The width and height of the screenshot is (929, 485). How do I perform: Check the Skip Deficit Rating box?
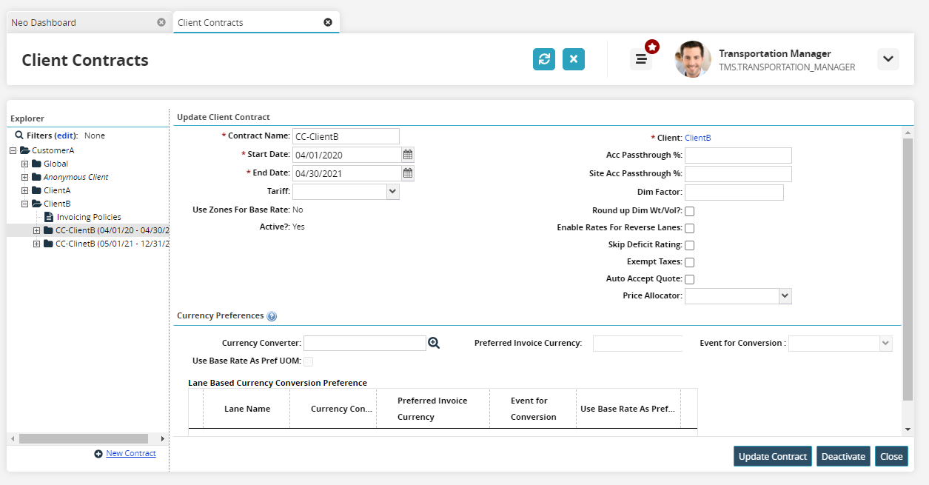pyautogui.click(x=689, y=245)
